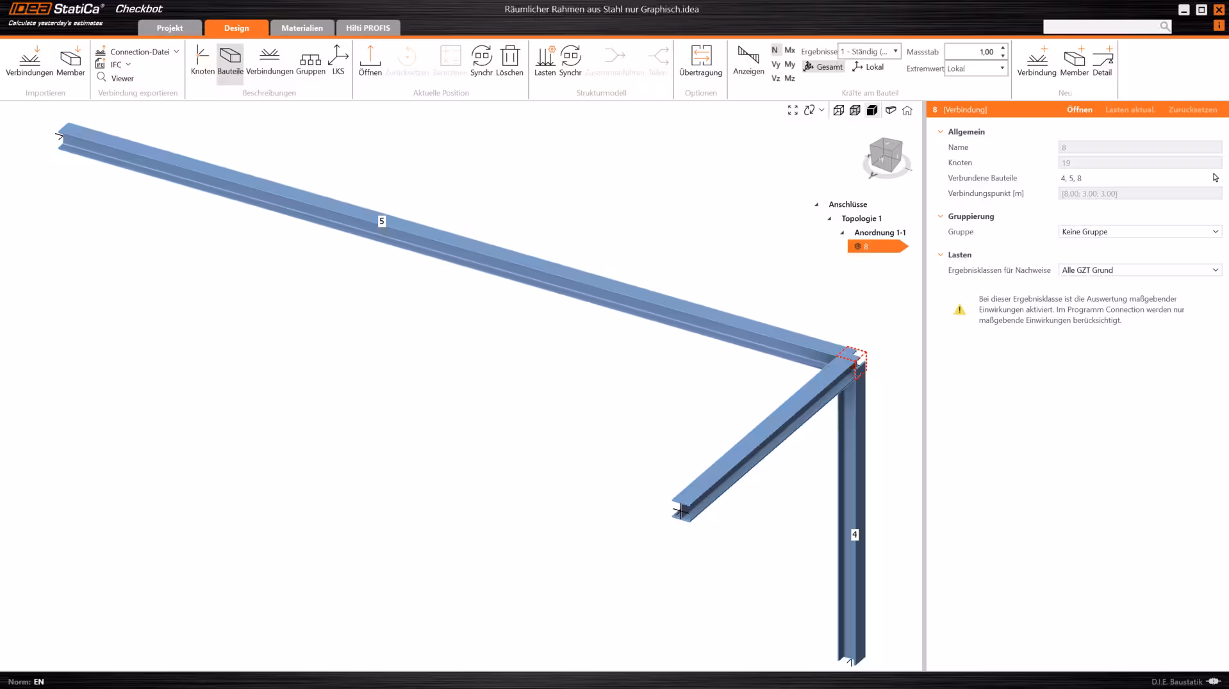Select the Knoten tool in Beschreibungen
1229x689 pixels.
pos(202,61)
